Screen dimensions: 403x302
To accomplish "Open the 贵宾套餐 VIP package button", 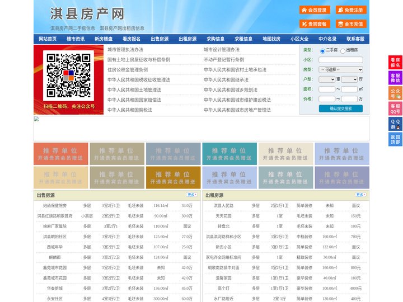I will [315, 24].
